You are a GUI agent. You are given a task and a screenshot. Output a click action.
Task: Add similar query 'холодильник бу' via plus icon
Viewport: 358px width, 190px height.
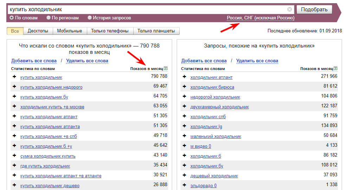[185, 165]
